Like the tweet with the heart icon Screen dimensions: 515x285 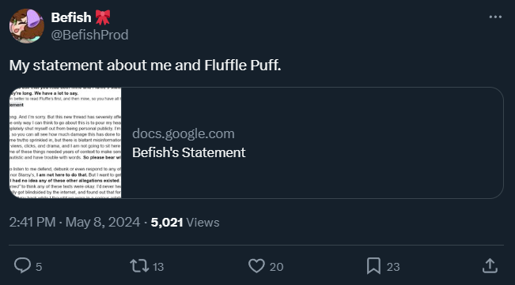[256, 266]
